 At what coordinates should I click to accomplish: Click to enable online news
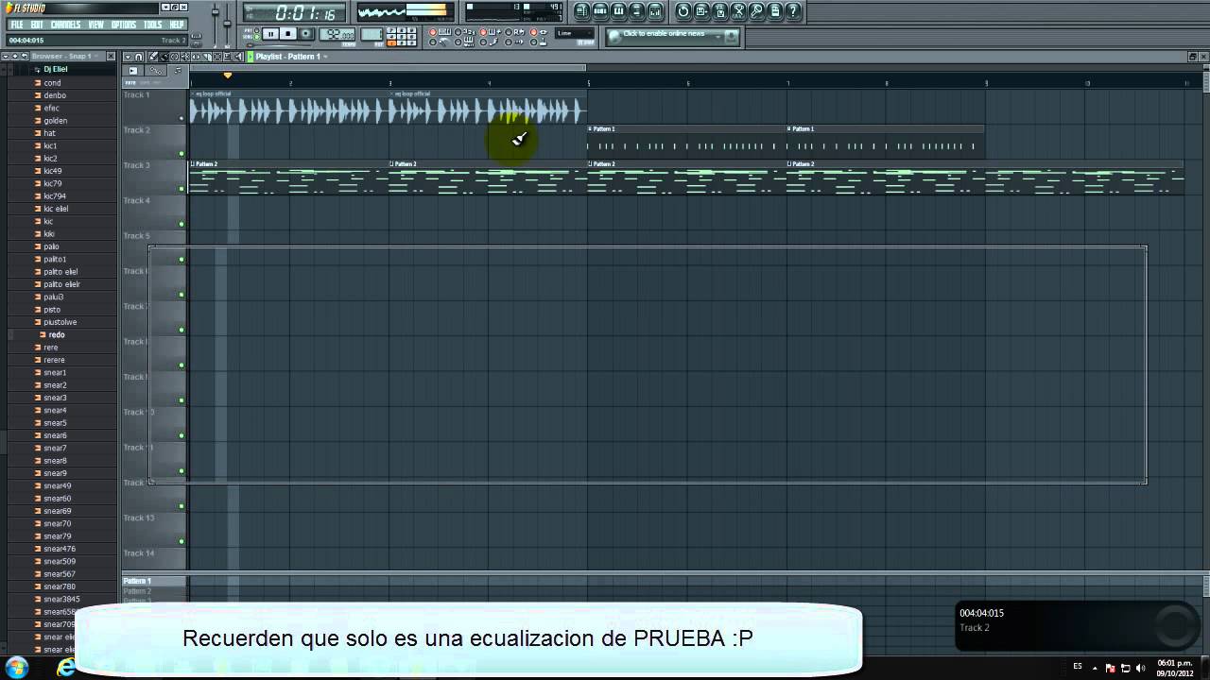point(673,36)
